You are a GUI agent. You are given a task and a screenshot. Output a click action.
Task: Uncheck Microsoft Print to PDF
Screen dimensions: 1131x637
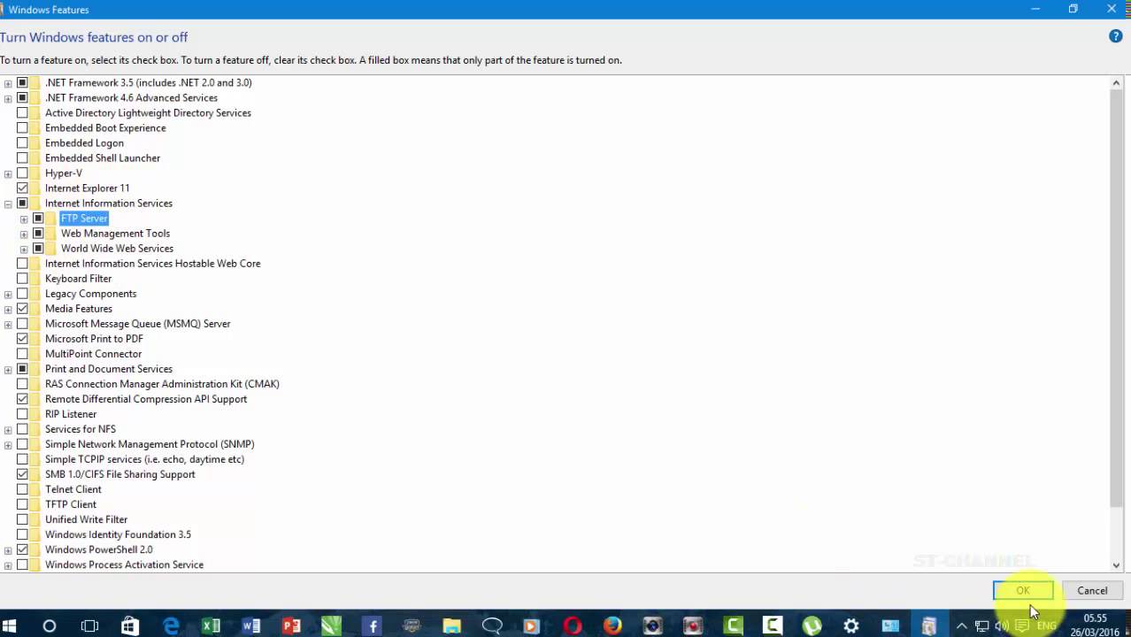click(x=22, y=338)
